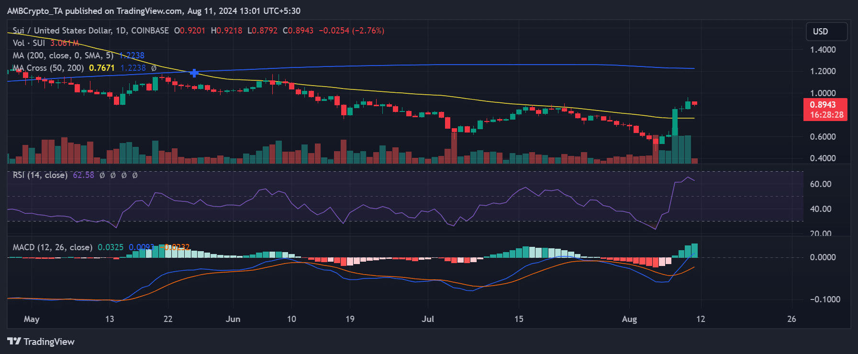Click the 1.0000 price axis label
The width and height of the screenshot is (858, 354).
[x=823, y=93]
